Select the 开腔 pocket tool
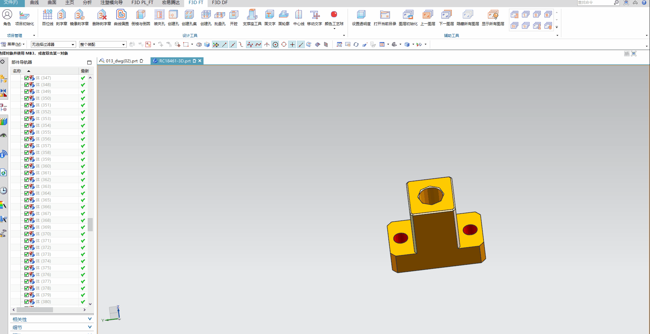This screenshot has height=334, width=650. click(234, 17)
